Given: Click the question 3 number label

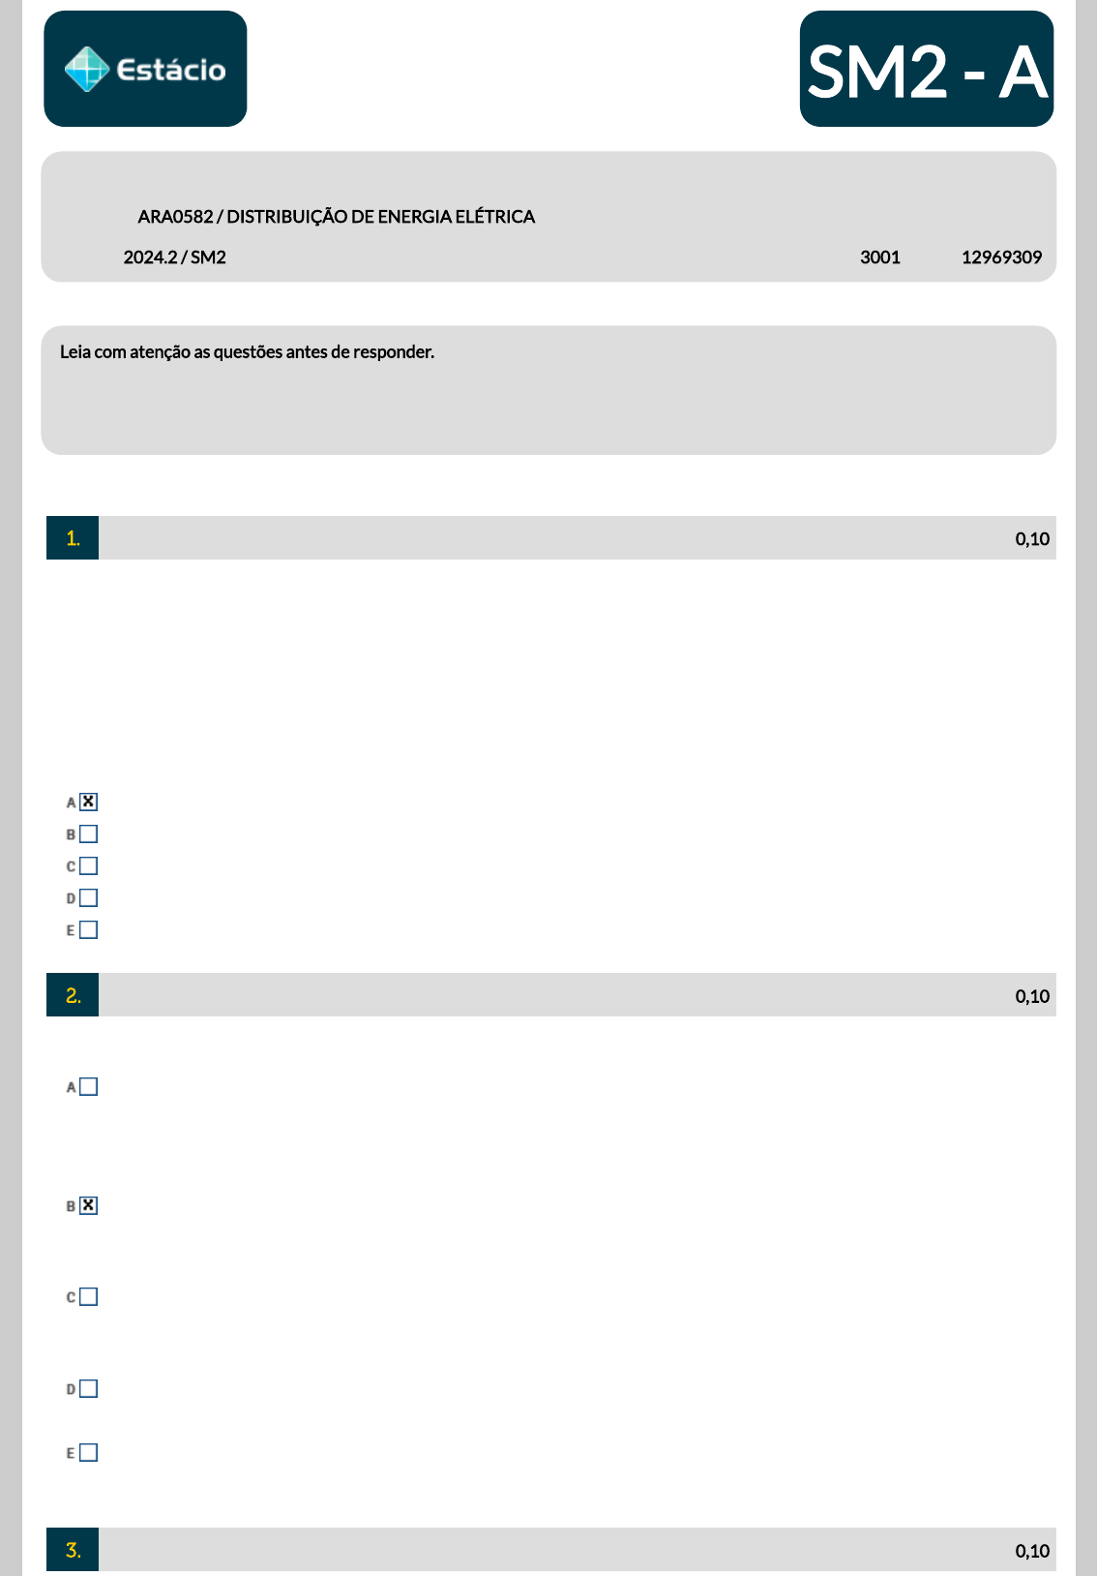Looking at the screenshot, I should click(x=73, y=1550).
